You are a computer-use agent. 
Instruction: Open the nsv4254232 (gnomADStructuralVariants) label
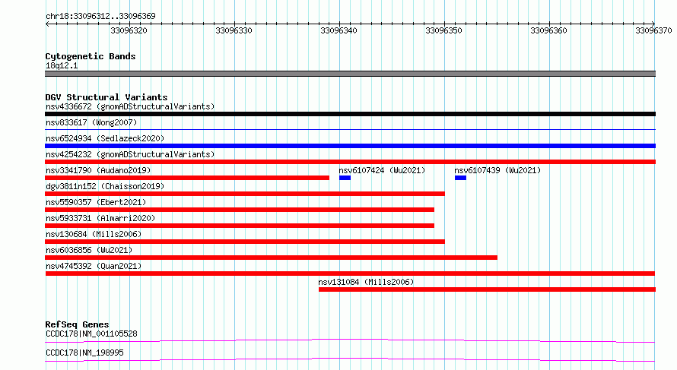click(x=130, y=154)
